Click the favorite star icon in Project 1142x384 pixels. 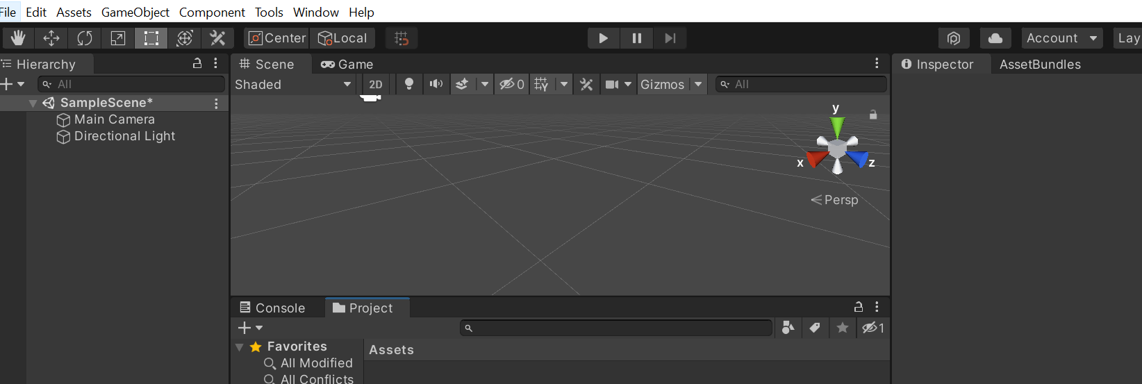click(842, 328)
